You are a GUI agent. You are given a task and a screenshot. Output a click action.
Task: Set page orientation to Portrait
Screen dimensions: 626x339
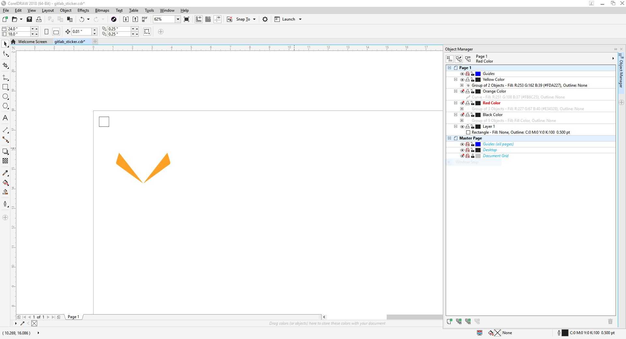46,32
